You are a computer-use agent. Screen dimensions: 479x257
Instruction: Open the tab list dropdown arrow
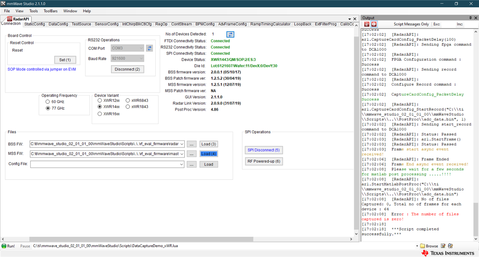tap(350, 19)
